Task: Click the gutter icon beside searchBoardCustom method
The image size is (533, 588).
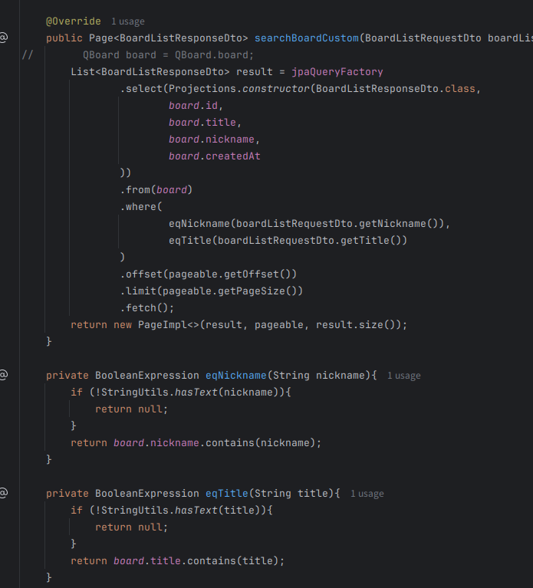Action: (x=5, y=38)
